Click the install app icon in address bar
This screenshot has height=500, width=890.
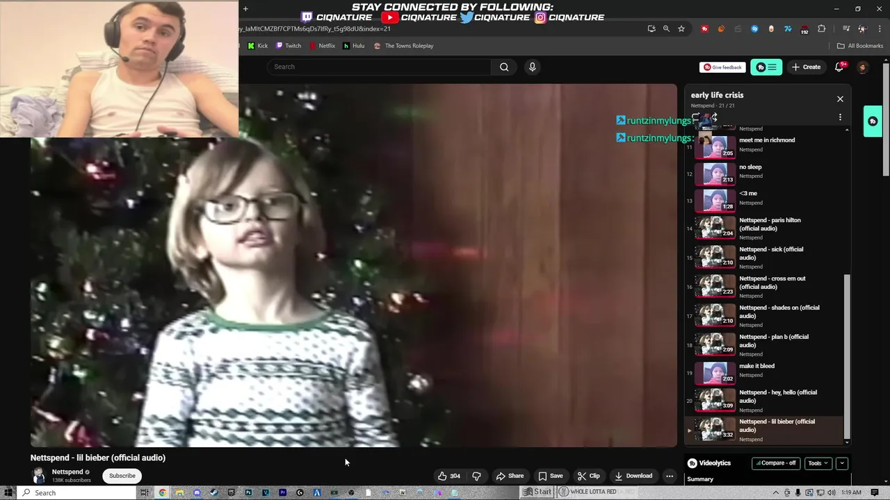coord(651,28)
